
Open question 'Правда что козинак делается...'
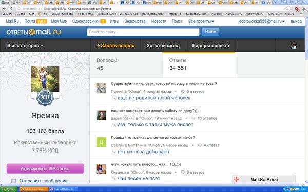pos(153,138)
